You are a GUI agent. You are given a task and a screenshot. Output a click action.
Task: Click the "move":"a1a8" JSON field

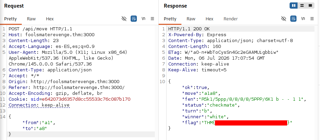point(201,93)
